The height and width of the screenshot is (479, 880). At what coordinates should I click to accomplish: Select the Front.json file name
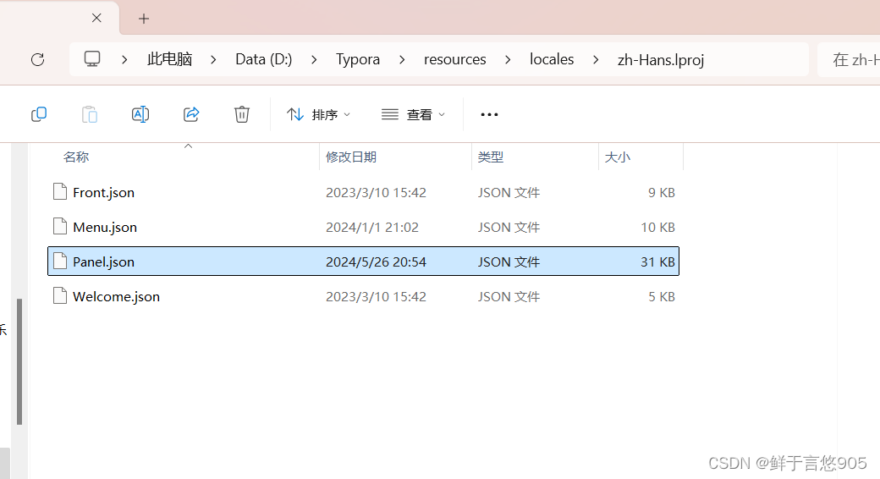tap(104, 193)
